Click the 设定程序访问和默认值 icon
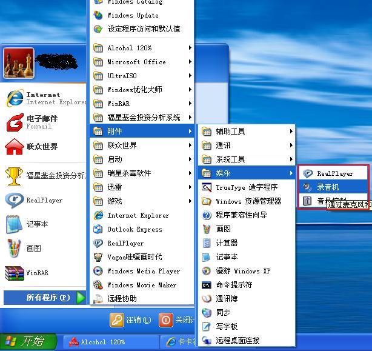Screen dimensions: 372x351 point(98,29)
